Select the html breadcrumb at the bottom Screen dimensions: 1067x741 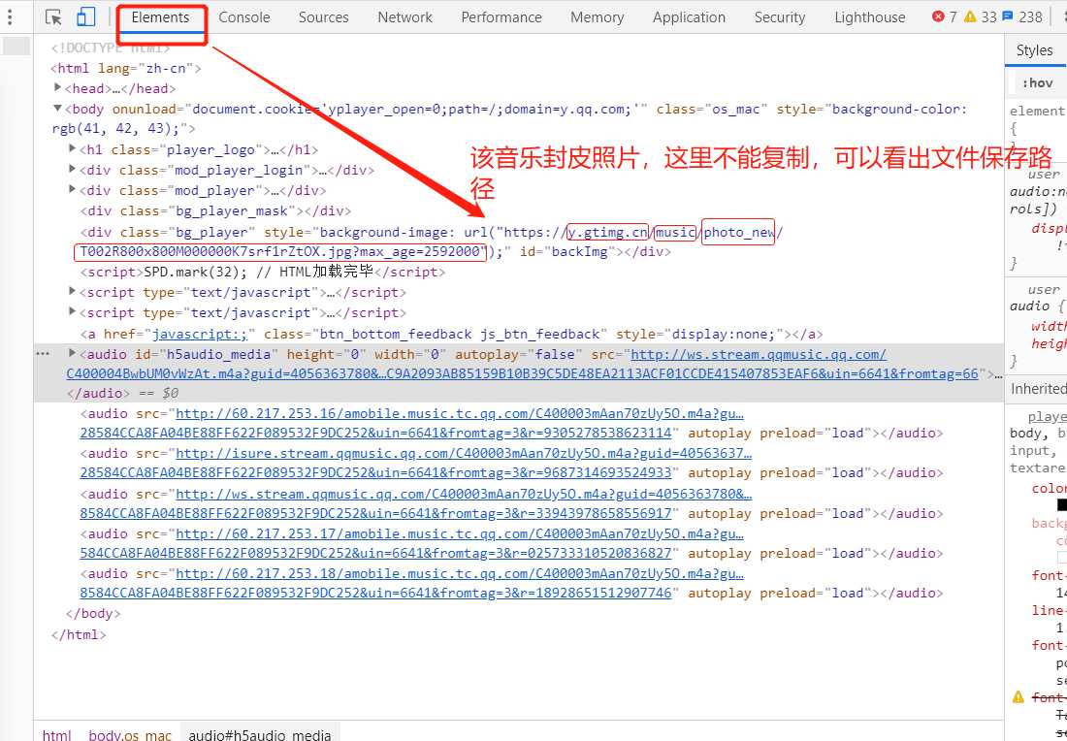(56, 735)
